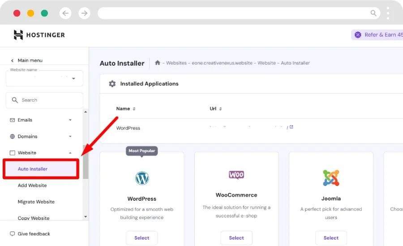This screenshot has width=403, height=246.
Task: Open Copy Website in sidebar
Action: point(34,218)
